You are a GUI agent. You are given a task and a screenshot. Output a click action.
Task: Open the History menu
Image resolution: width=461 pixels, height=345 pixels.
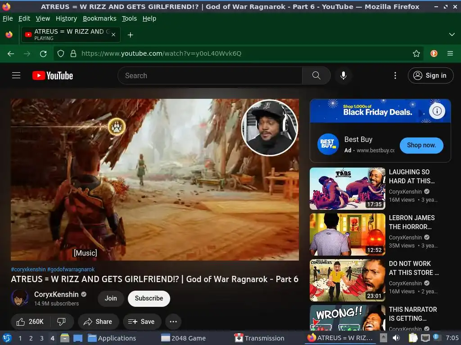[x=67, y=18]
